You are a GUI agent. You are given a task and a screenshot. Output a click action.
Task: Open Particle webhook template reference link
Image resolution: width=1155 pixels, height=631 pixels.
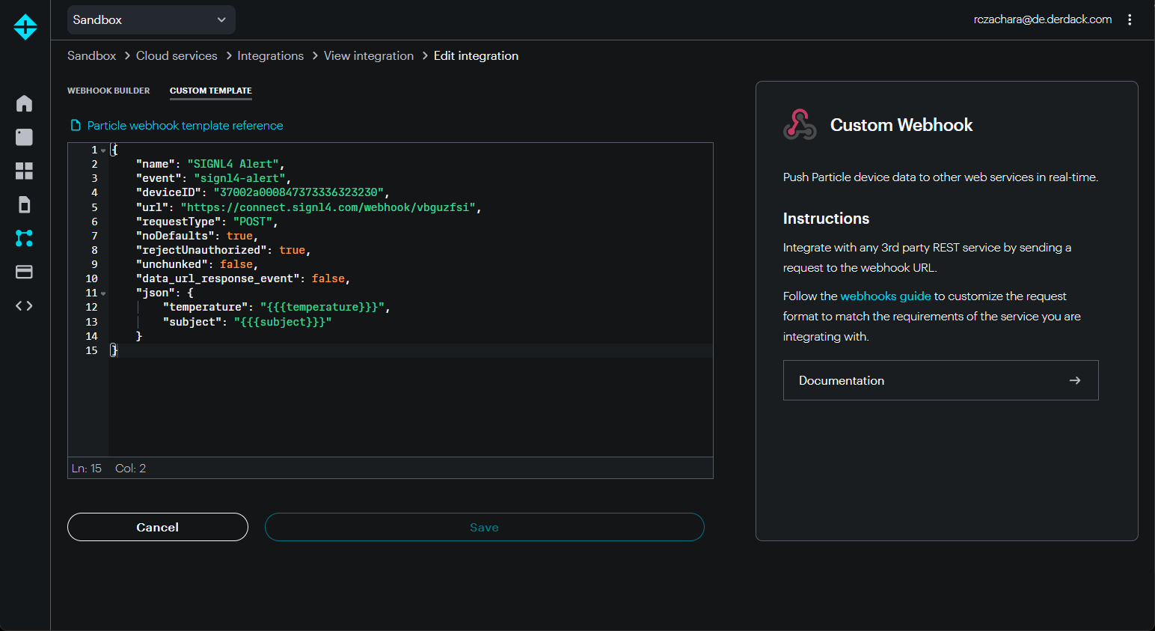(185, 125)
